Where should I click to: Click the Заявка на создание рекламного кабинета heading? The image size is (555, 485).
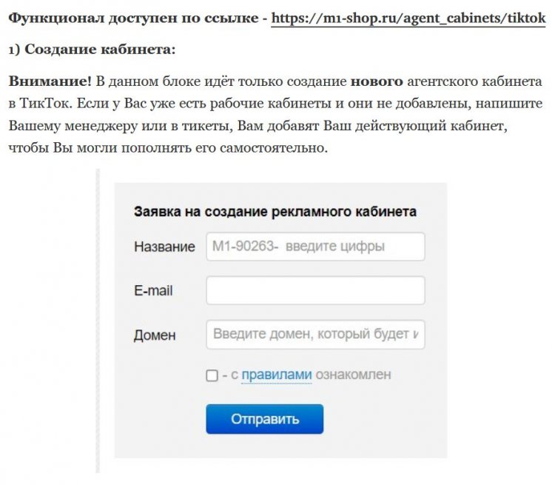point(275,212)
